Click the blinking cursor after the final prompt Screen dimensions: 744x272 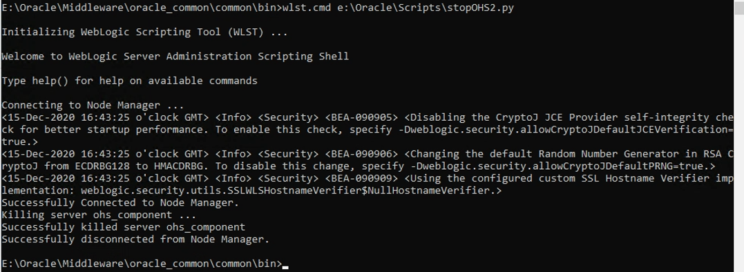285,267
